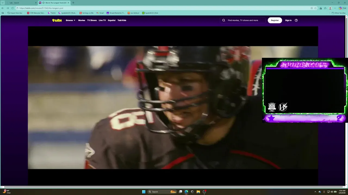Open the taskbar clock and date
The image size is (348, 195).
click(342, 192)
